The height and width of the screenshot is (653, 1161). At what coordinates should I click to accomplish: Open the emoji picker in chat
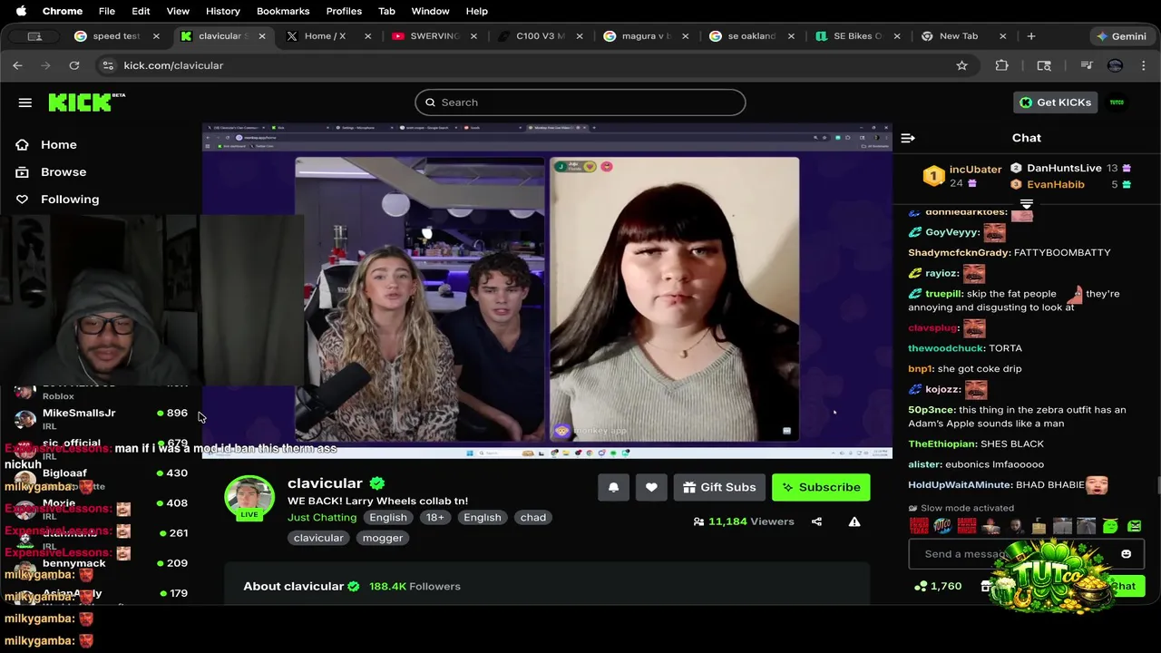point(1126,554)
